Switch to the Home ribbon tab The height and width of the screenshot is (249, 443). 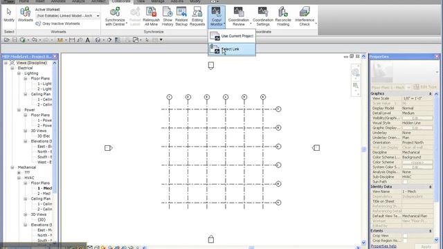(24, 1)
